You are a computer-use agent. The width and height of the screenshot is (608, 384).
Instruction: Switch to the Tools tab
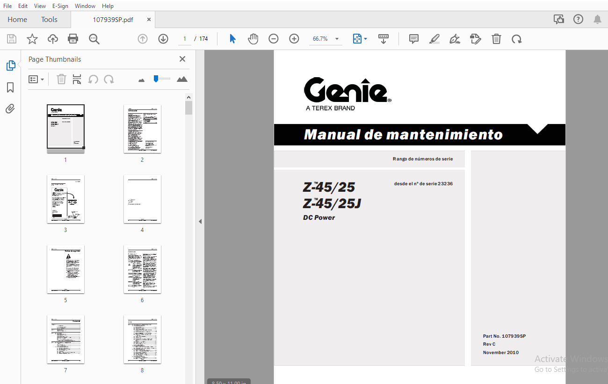tap(49, 19)
